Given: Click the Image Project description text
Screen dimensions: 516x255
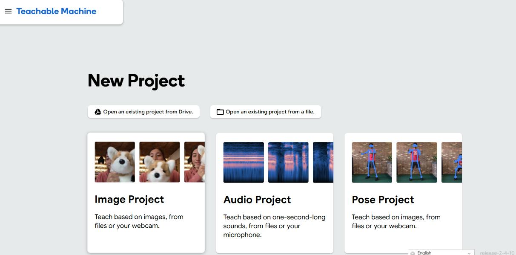Looking at the screenshot, I should (139, 221).
